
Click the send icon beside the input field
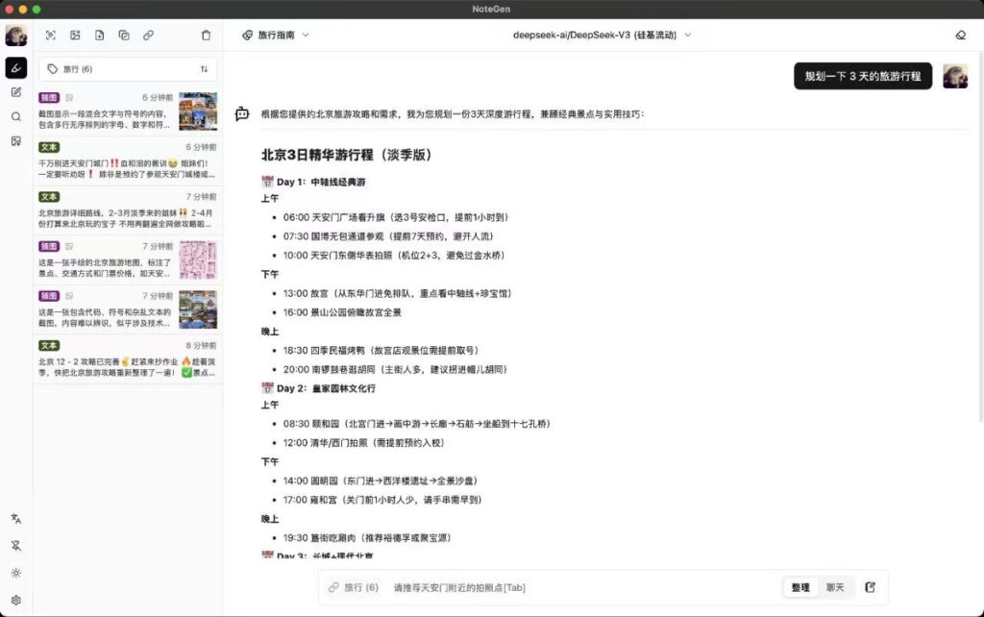[870, 586]
